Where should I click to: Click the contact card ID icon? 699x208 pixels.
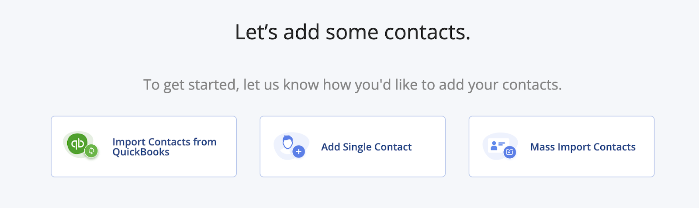pyautogui.click(x=497, y=145)
